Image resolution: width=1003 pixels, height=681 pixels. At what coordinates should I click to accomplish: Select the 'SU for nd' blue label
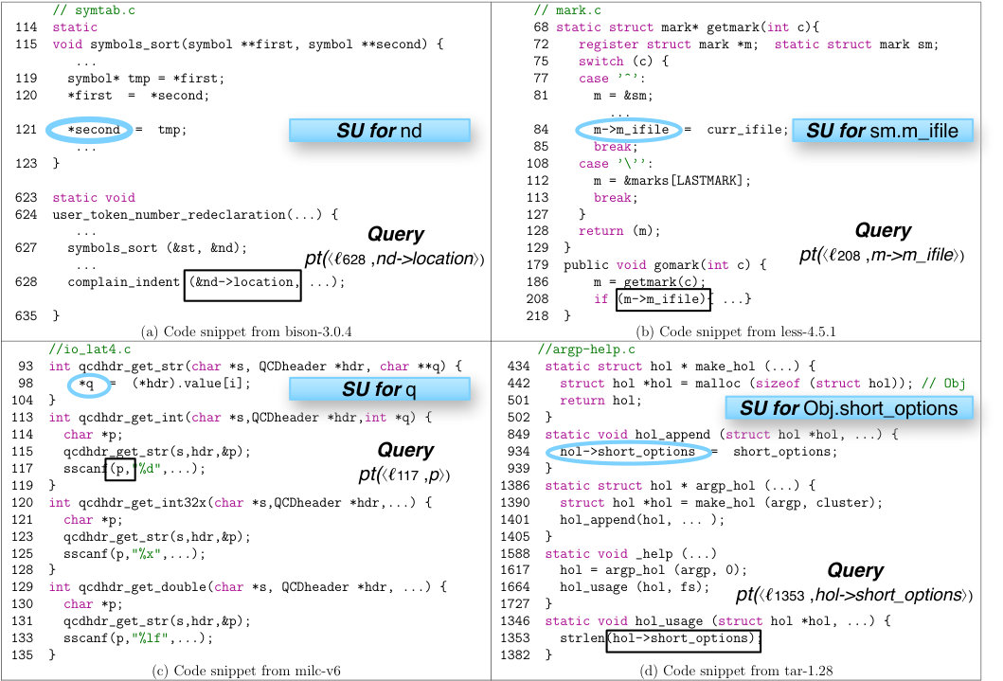click(380, 131)
